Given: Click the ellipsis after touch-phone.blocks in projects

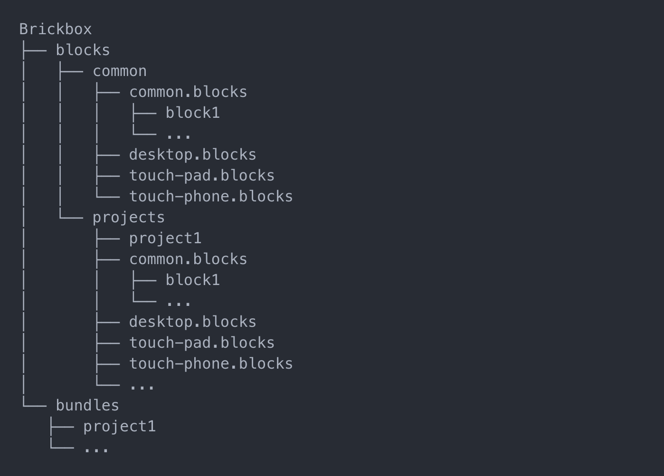Looking at the screenshot, I should click(x=142, y=387).
